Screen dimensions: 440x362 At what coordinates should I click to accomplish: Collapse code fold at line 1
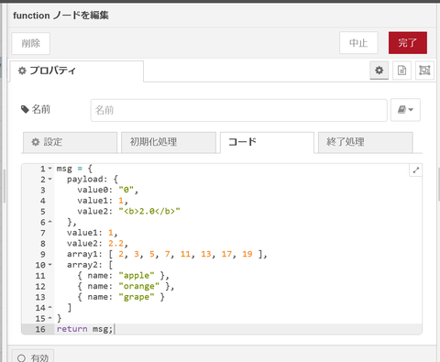click(49, 169)
